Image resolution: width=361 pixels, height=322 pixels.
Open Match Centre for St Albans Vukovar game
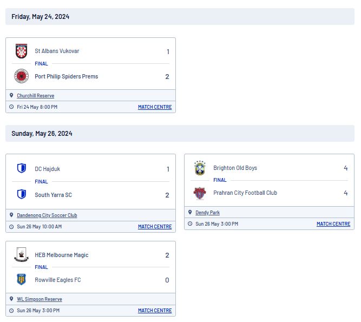click(x=155, y=107)
